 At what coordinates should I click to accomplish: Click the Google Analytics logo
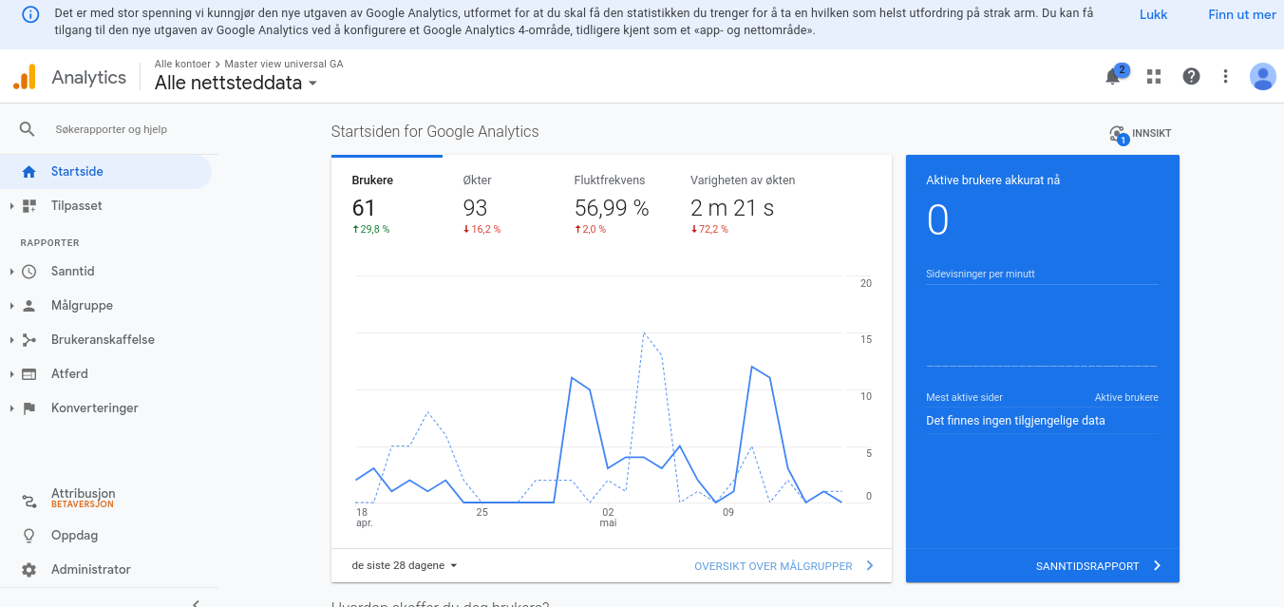pos(25,77)
